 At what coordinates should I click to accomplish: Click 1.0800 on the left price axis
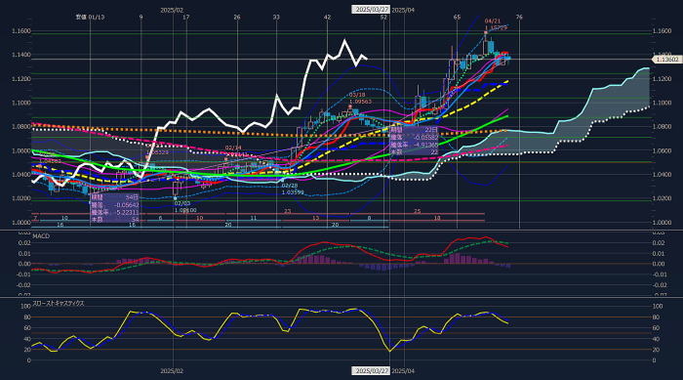tap(21, 127)
